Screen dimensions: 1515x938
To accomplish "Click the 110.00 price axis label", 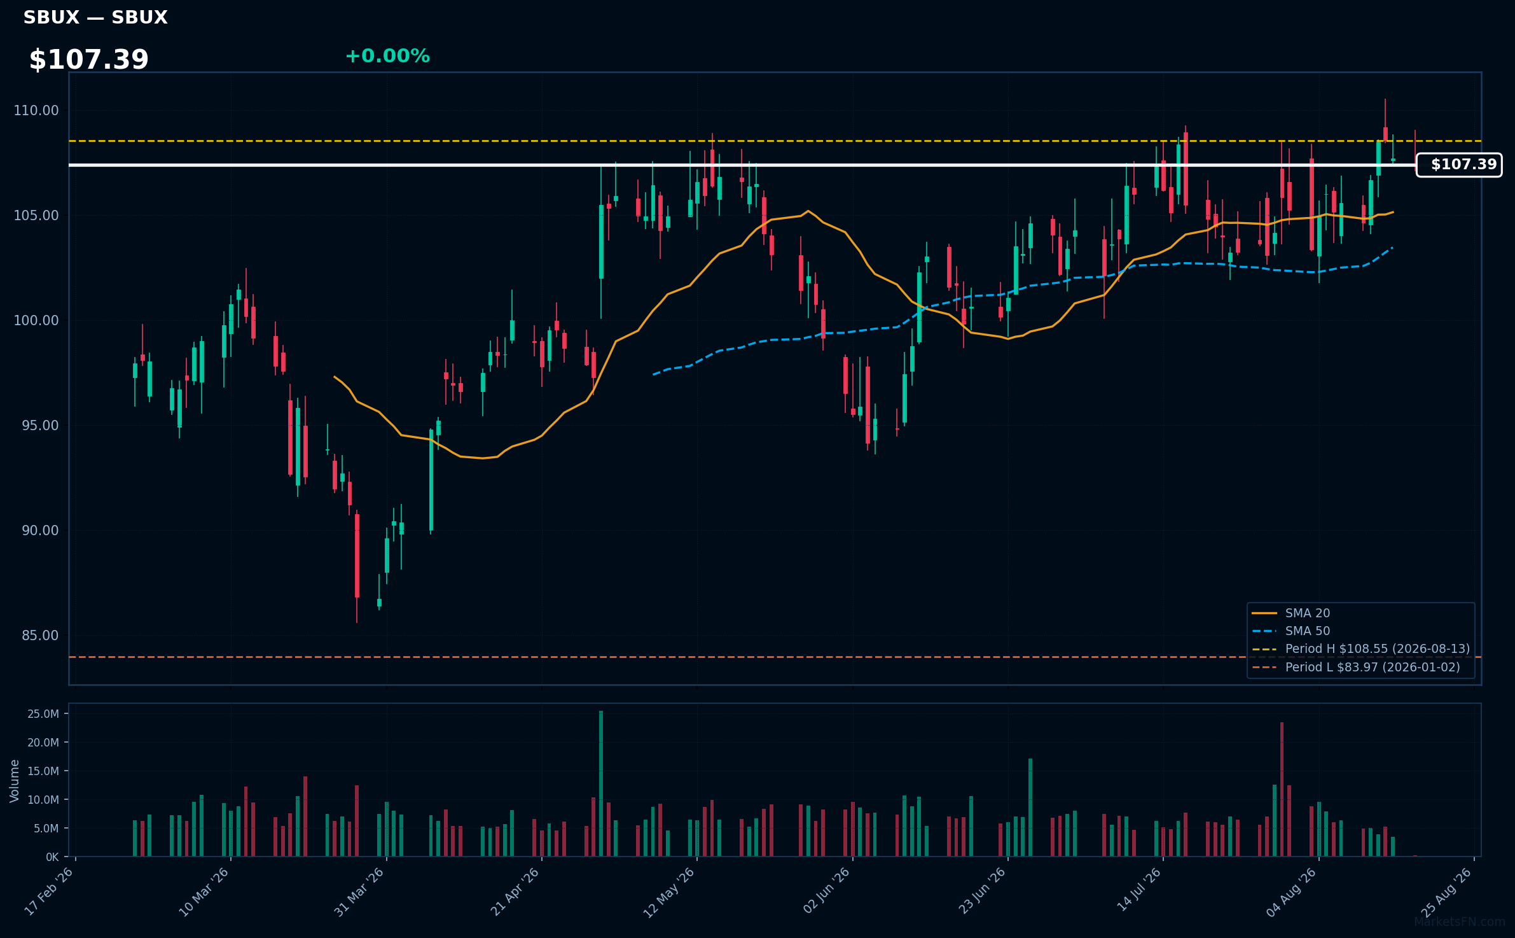I will click(36, 111).
